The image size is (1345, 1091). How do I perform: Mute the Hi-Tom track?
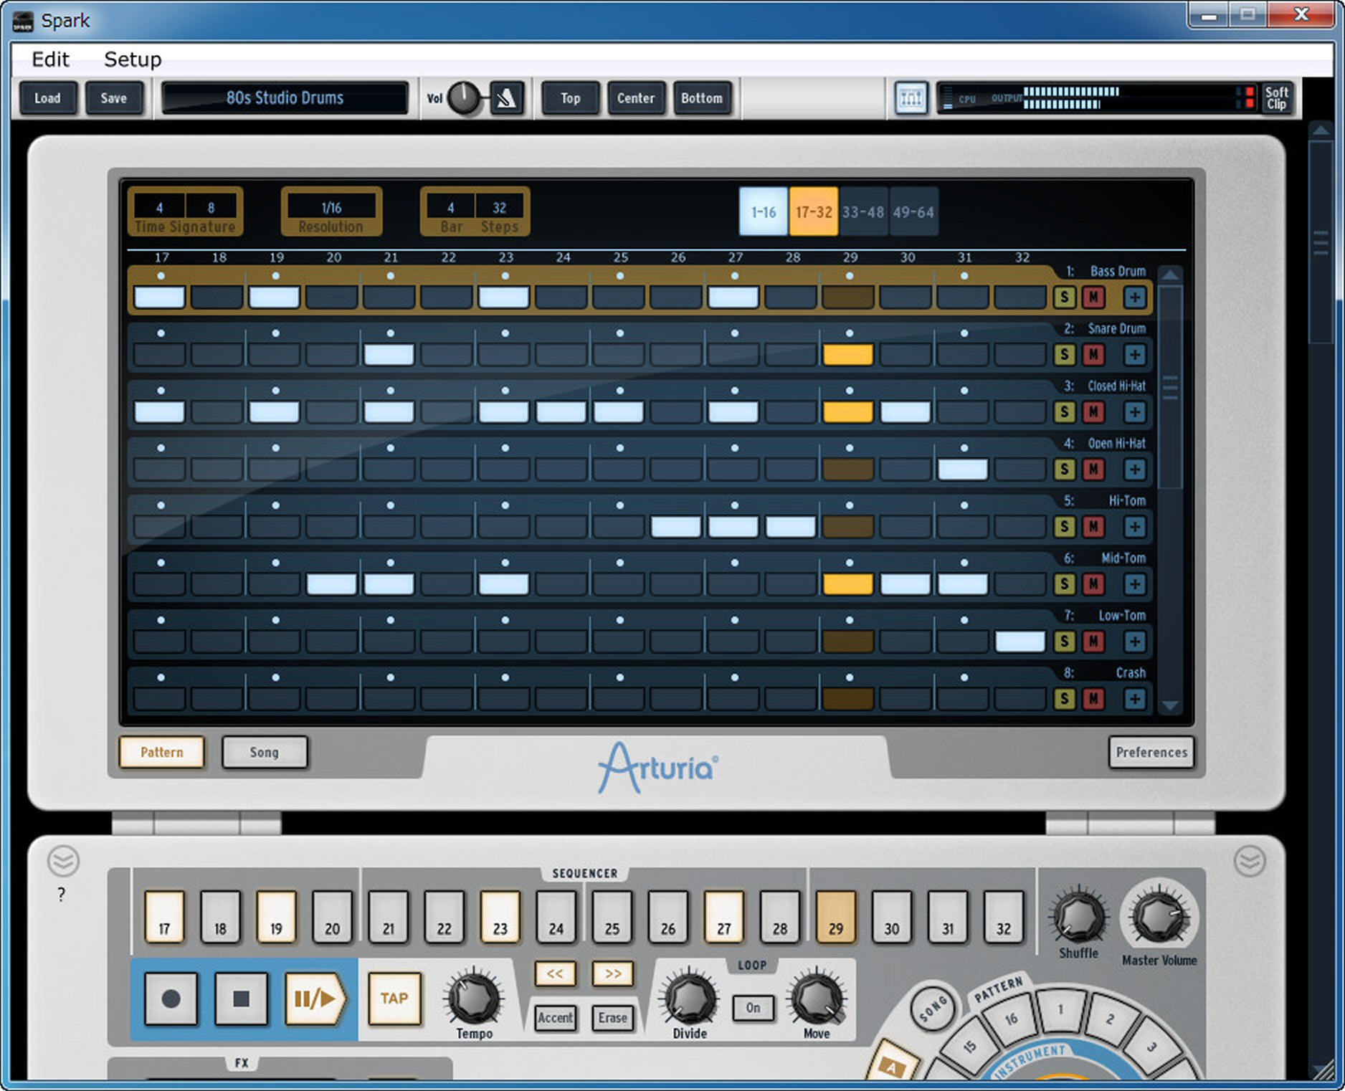tap(1093, 526)
